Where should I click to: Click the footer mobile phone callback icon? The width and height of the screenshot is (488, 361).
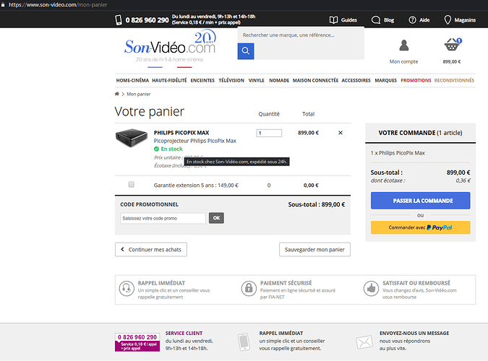(x=244, y=342)
